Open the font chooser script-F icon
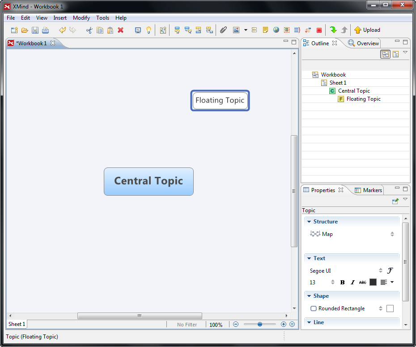This screenshot has height=347, width=416. point(390,270)
